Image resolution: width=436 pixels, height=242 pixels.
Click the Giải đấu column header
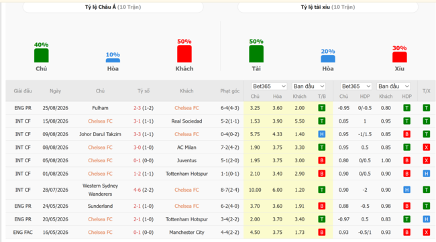click(23, 91)
